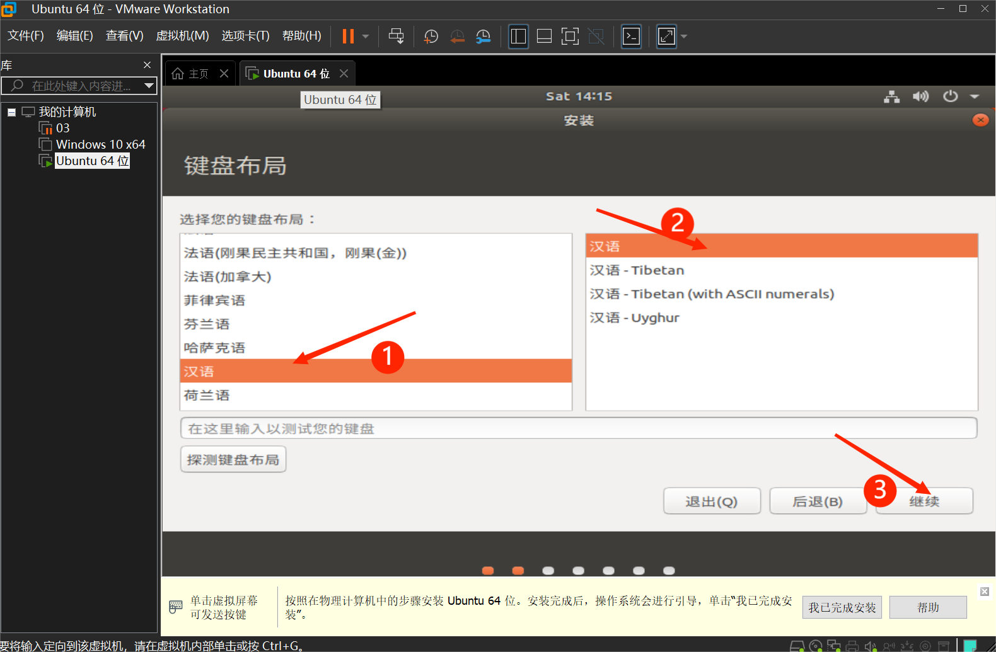
Task: Click the CD/DVD drive status icon
Action: pyautogui.click(x=816, y=646)
